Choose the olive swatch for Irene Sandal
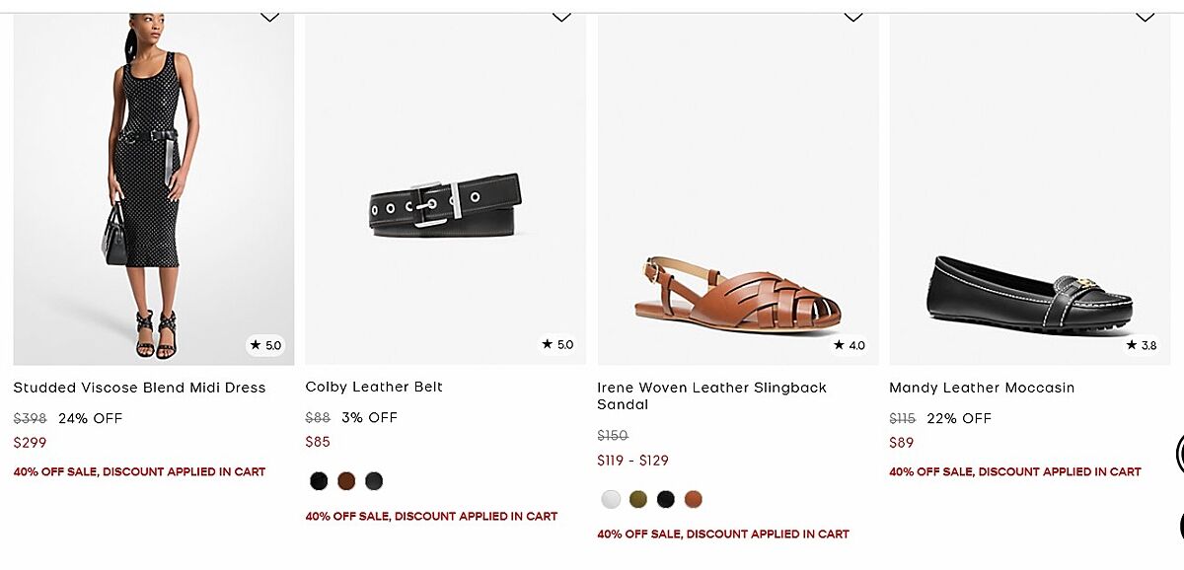The width and height of the screenshot is (1184, 570). pos(638,499)
